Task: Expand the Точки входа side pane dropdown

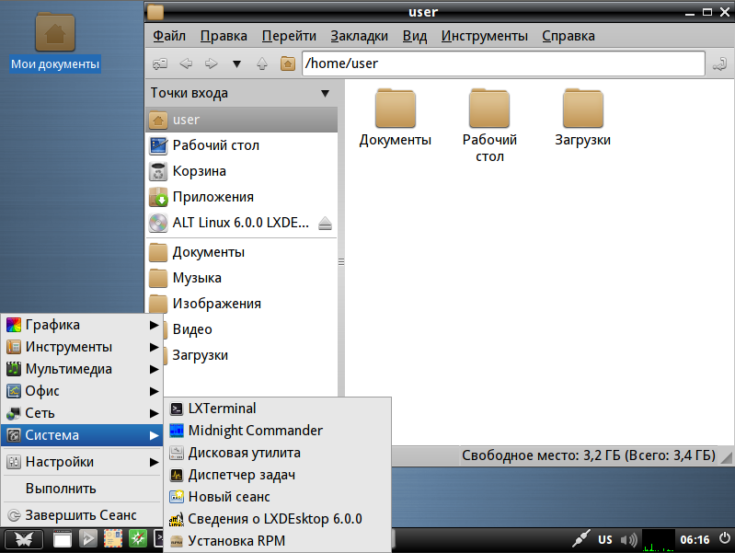Action: 325,93
